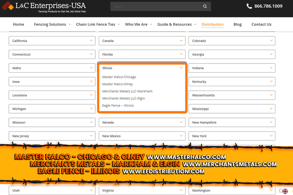The width and height of the screenshot is (293, 195).
Task: Expand the Indiana distributor dropdown
Action: click(x=232, y=68)
